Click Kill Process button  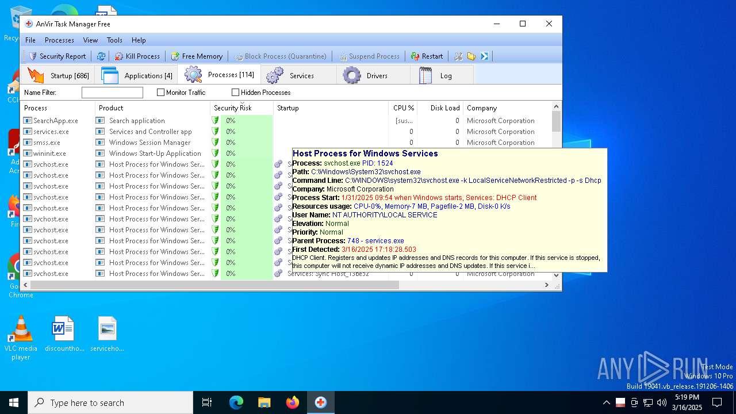pyautogui.click(x=137, y=56)
